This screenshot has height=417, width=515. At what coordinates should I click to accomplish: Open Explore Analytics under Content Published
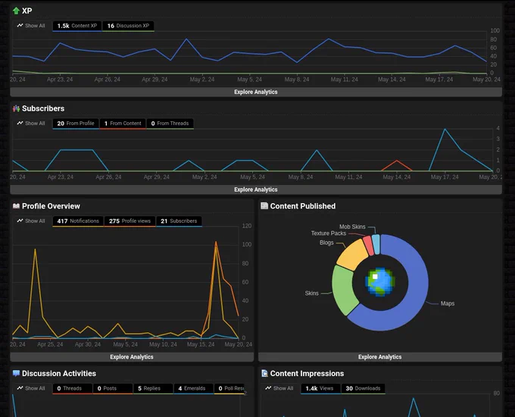(380, 357)
